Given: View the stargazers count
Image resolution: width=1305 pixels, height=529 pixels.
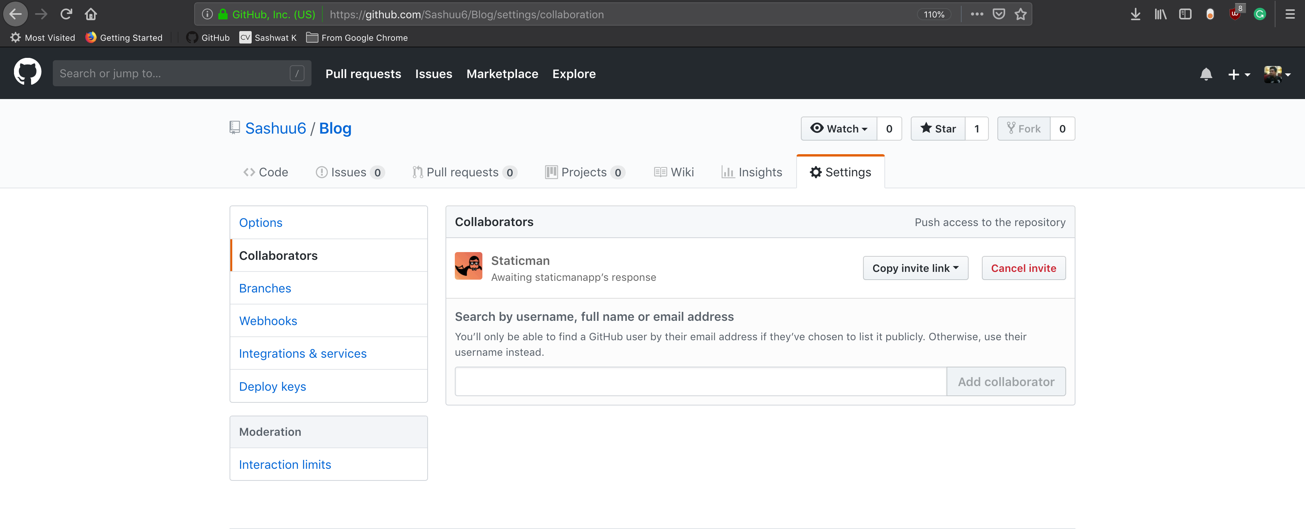Looking at the screenshot, I should [x=977, y=129].
